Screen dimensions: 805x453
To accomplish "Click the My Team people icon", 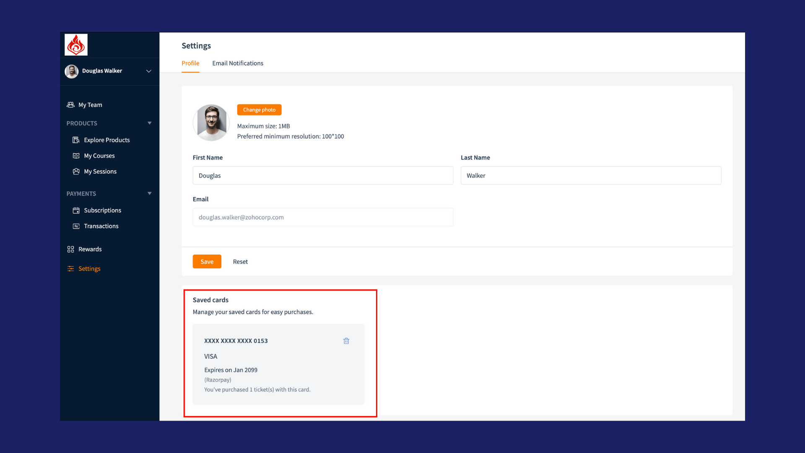I will 70,105.
